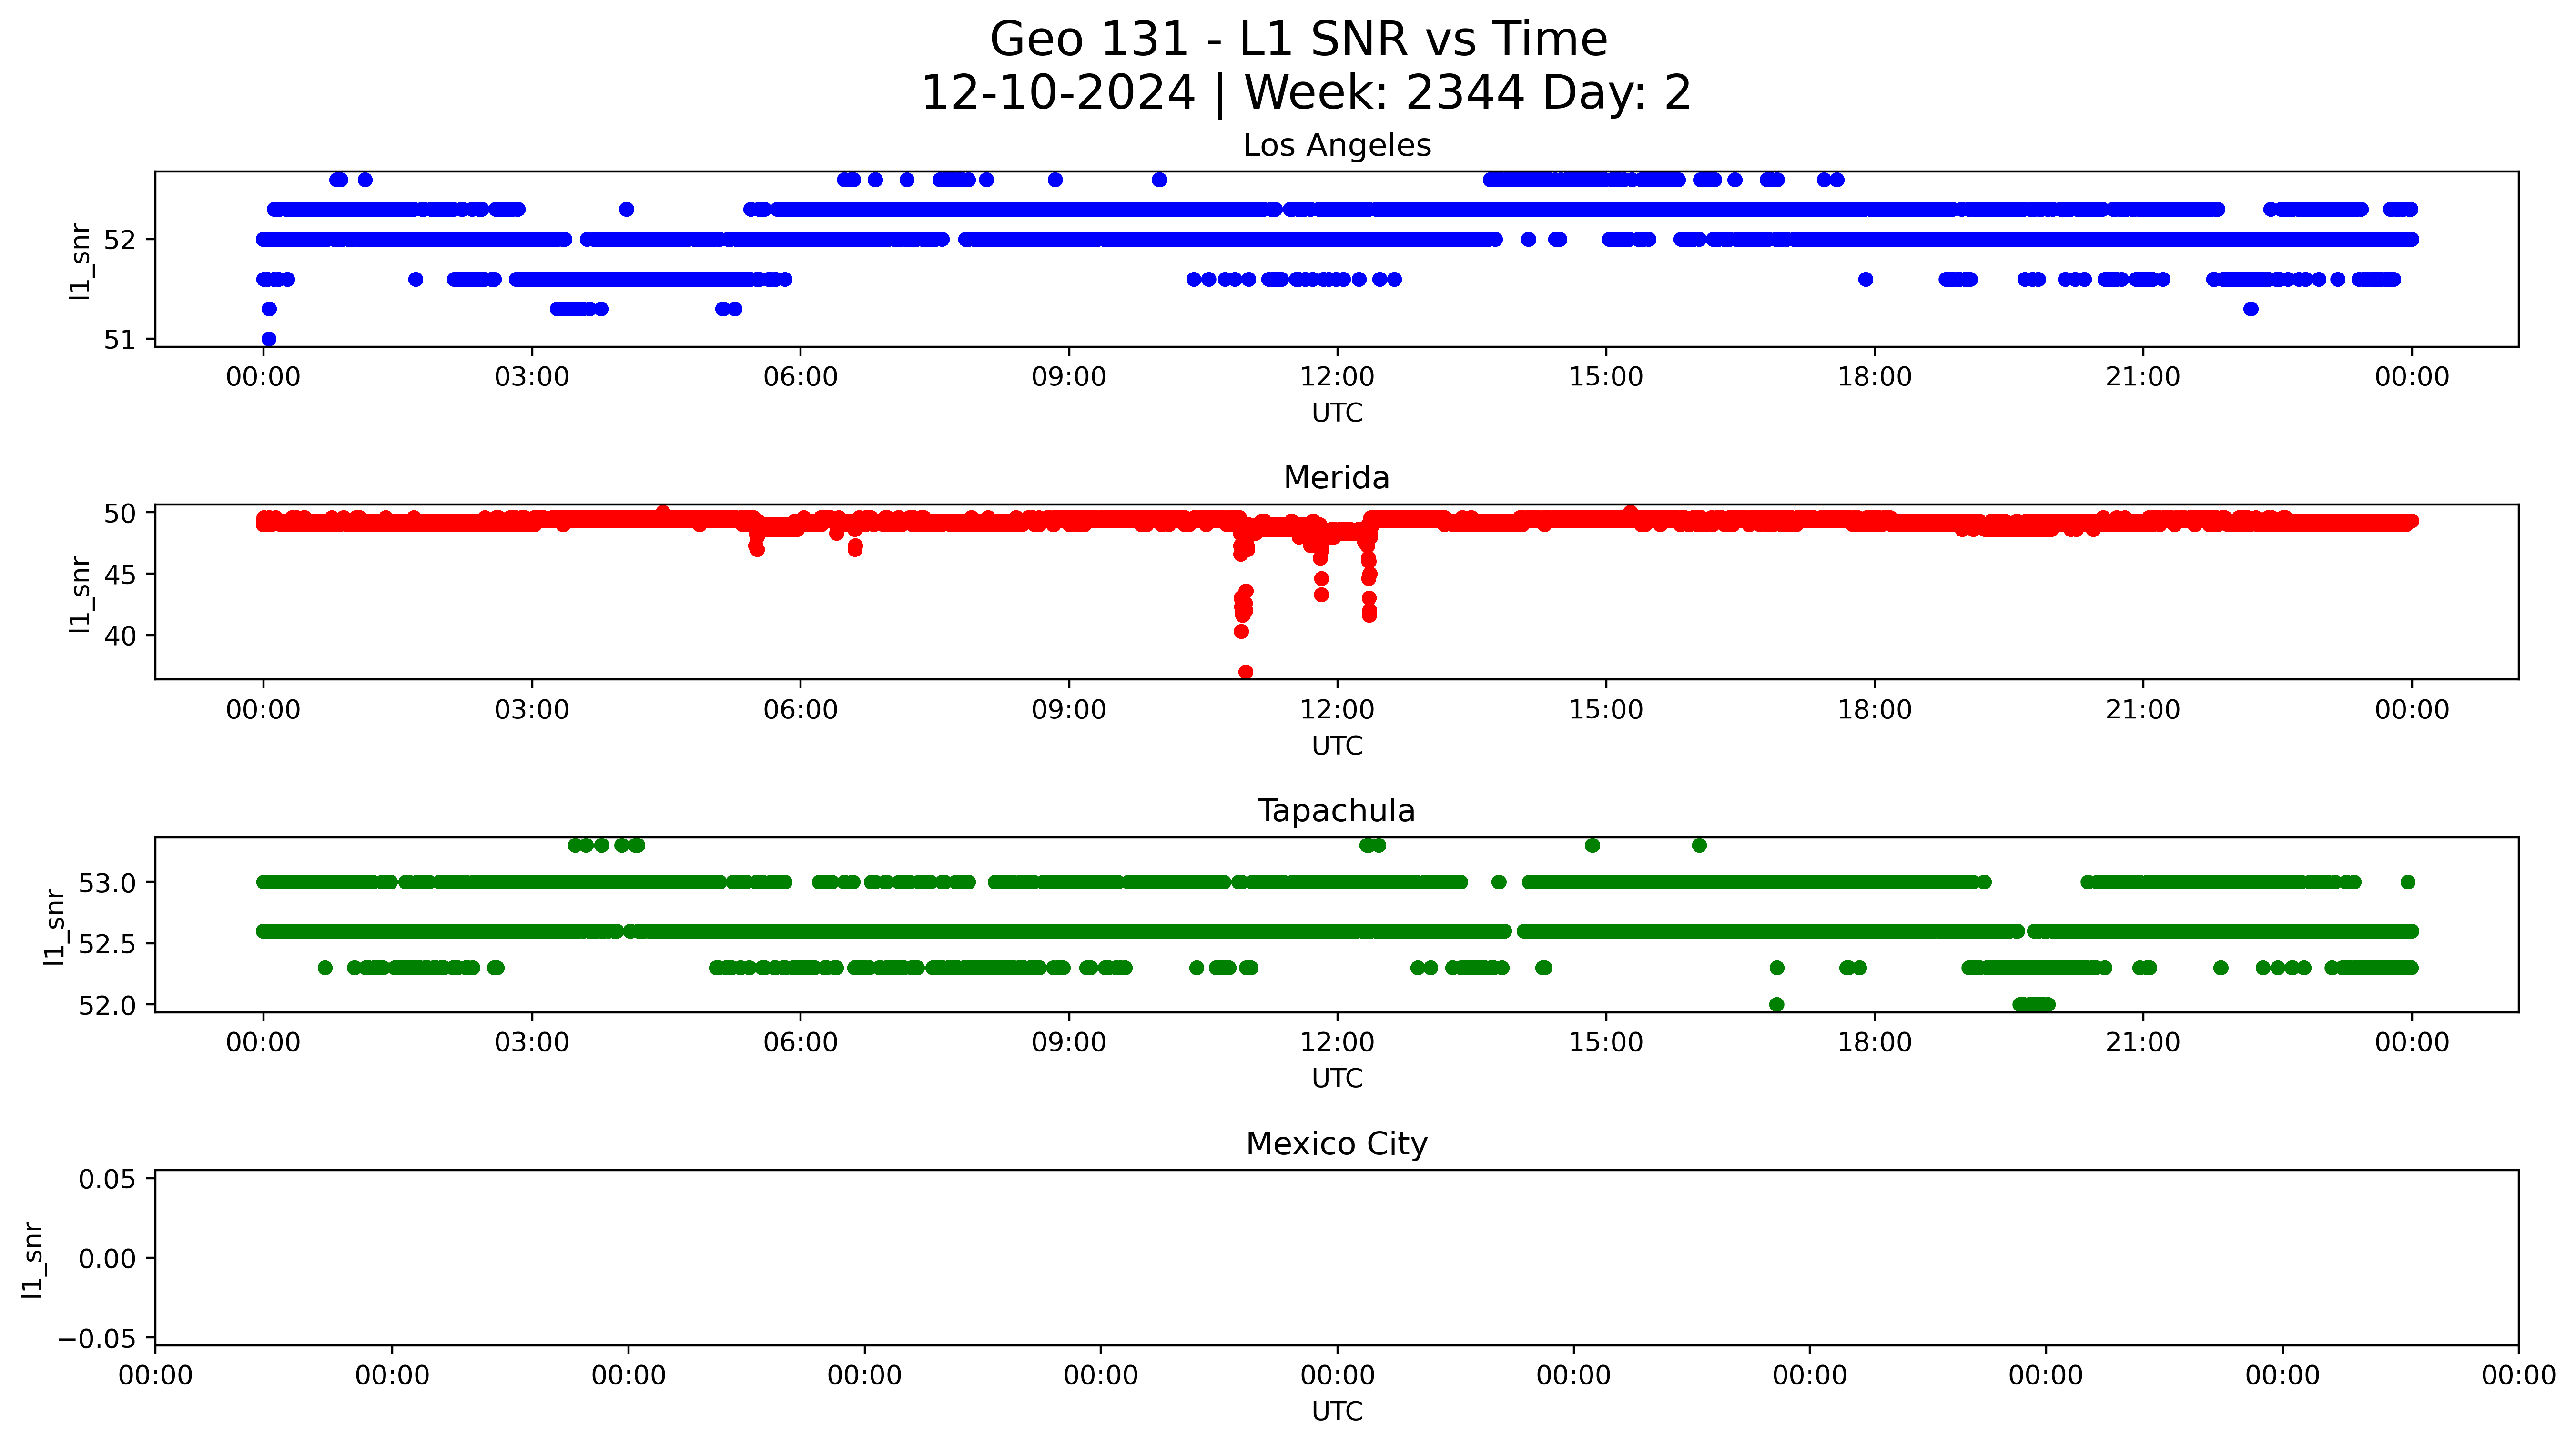Click the 'Tapachula' subplot title
This screenshot has height=1445, width=2576.
pyautogui.click(x=1336, y=811)
